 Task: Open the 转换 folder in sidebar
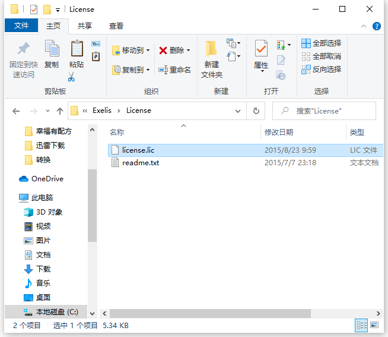point(38,160)
